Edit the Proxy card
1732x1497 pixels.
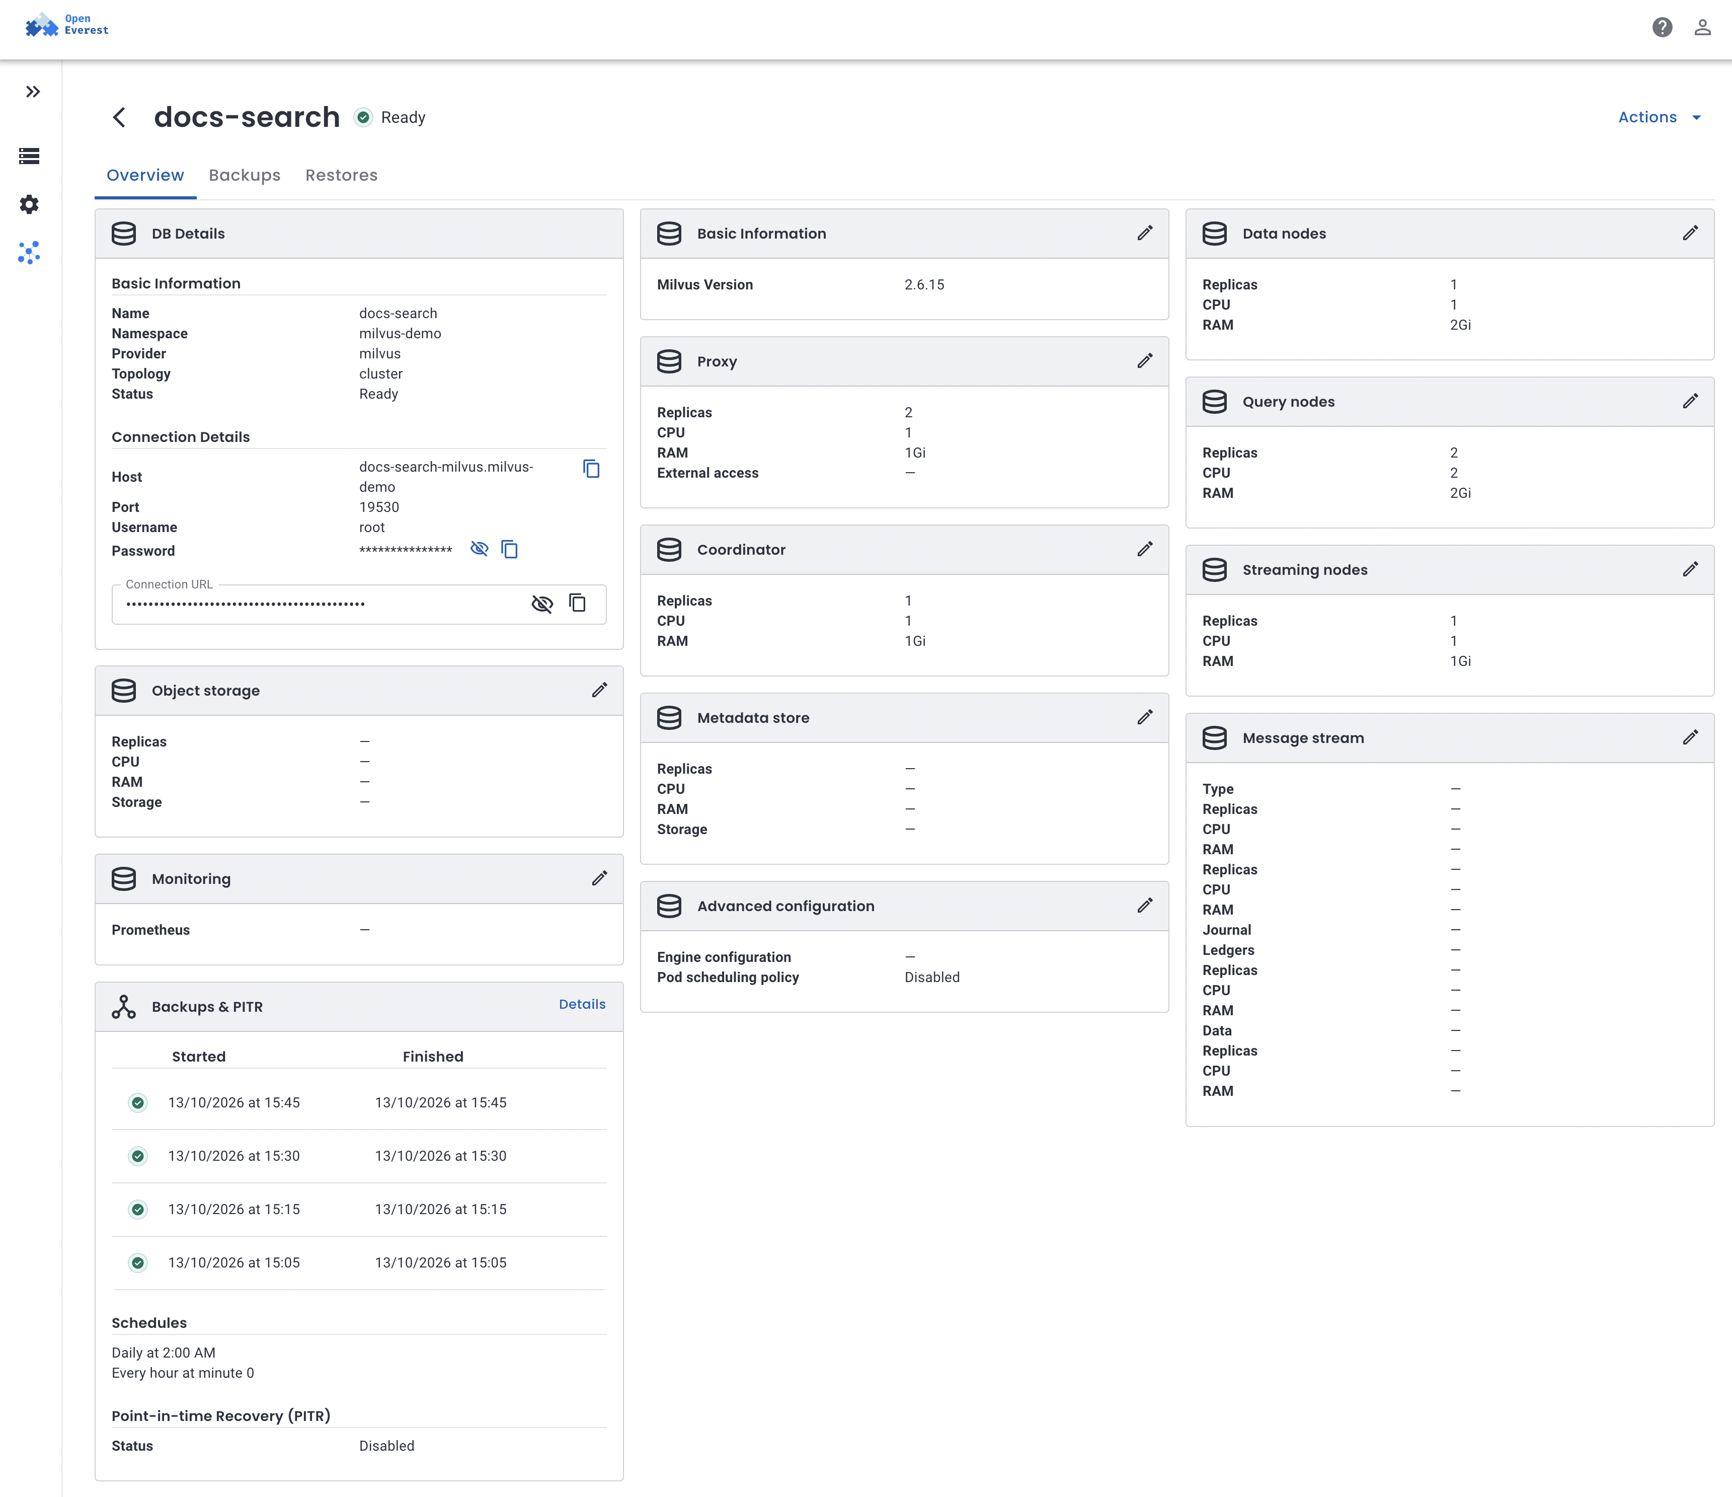[1145, 361]
